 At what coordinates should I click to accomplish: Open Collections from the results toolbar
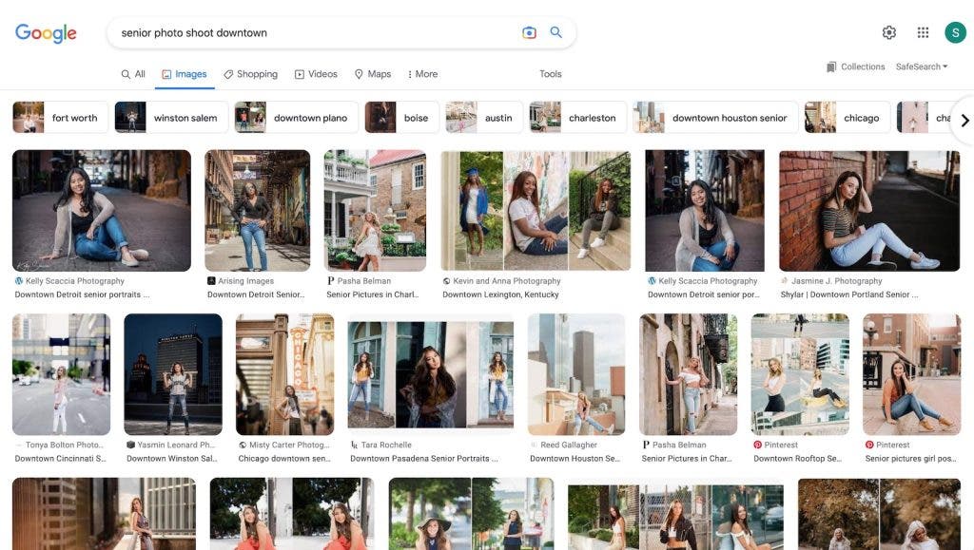click(x=857, y=66)
